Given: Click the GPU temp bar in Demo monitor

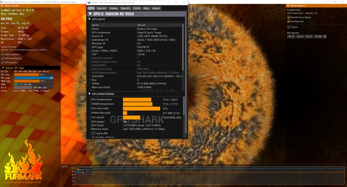Looking at the screenshot, I should coord(34,75).
